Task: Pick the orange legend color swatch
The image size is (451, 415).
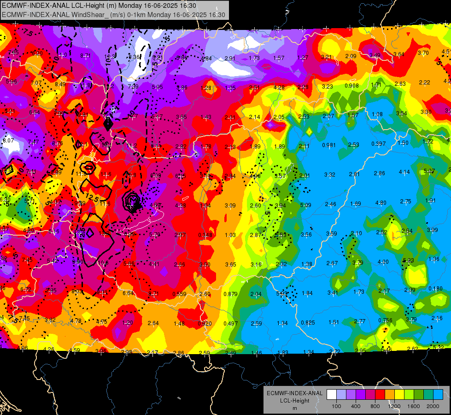Action: click(x=390, y=394)
